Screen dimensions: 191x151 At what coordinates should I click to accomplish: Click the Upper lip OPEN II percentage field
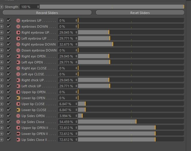66,128
